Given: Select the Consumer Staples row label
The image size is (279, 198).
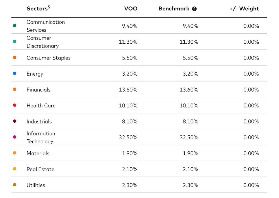Looking at the screenshot, I should tap(49, 58).
